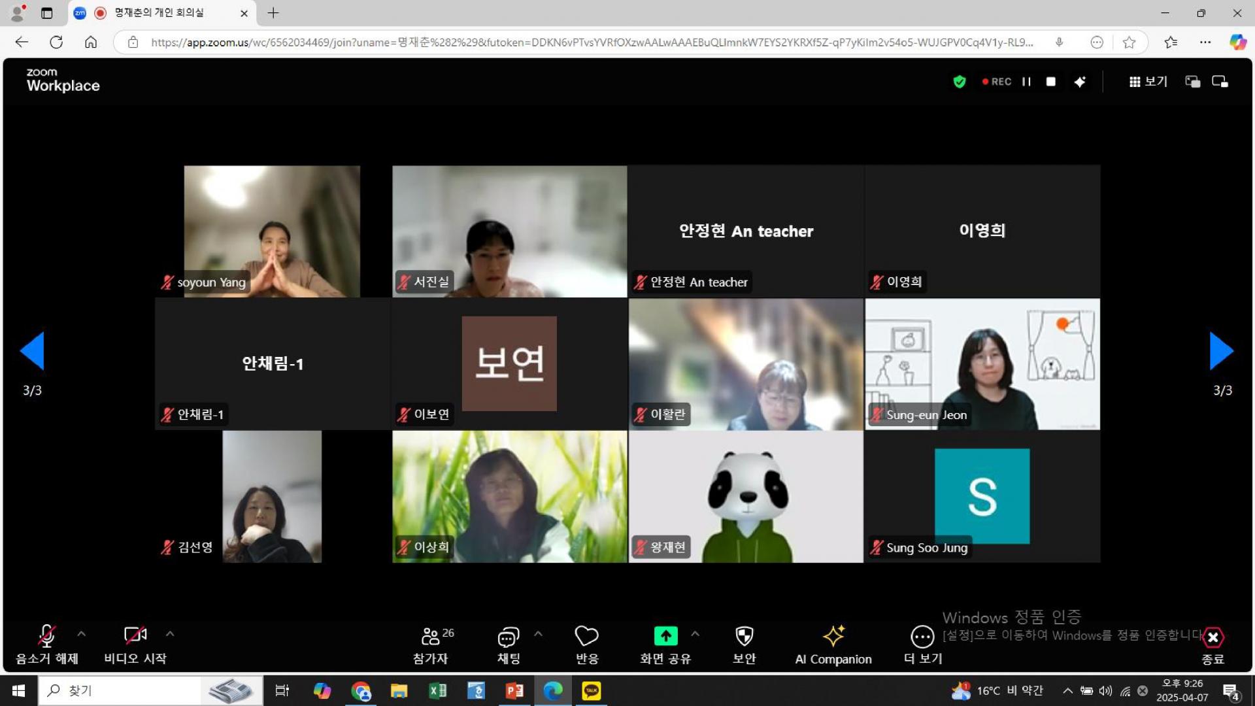The width and height of the screenshot is (1255, 706).
Task: Click the browser back arrow
Action: (x=22, y=42)
